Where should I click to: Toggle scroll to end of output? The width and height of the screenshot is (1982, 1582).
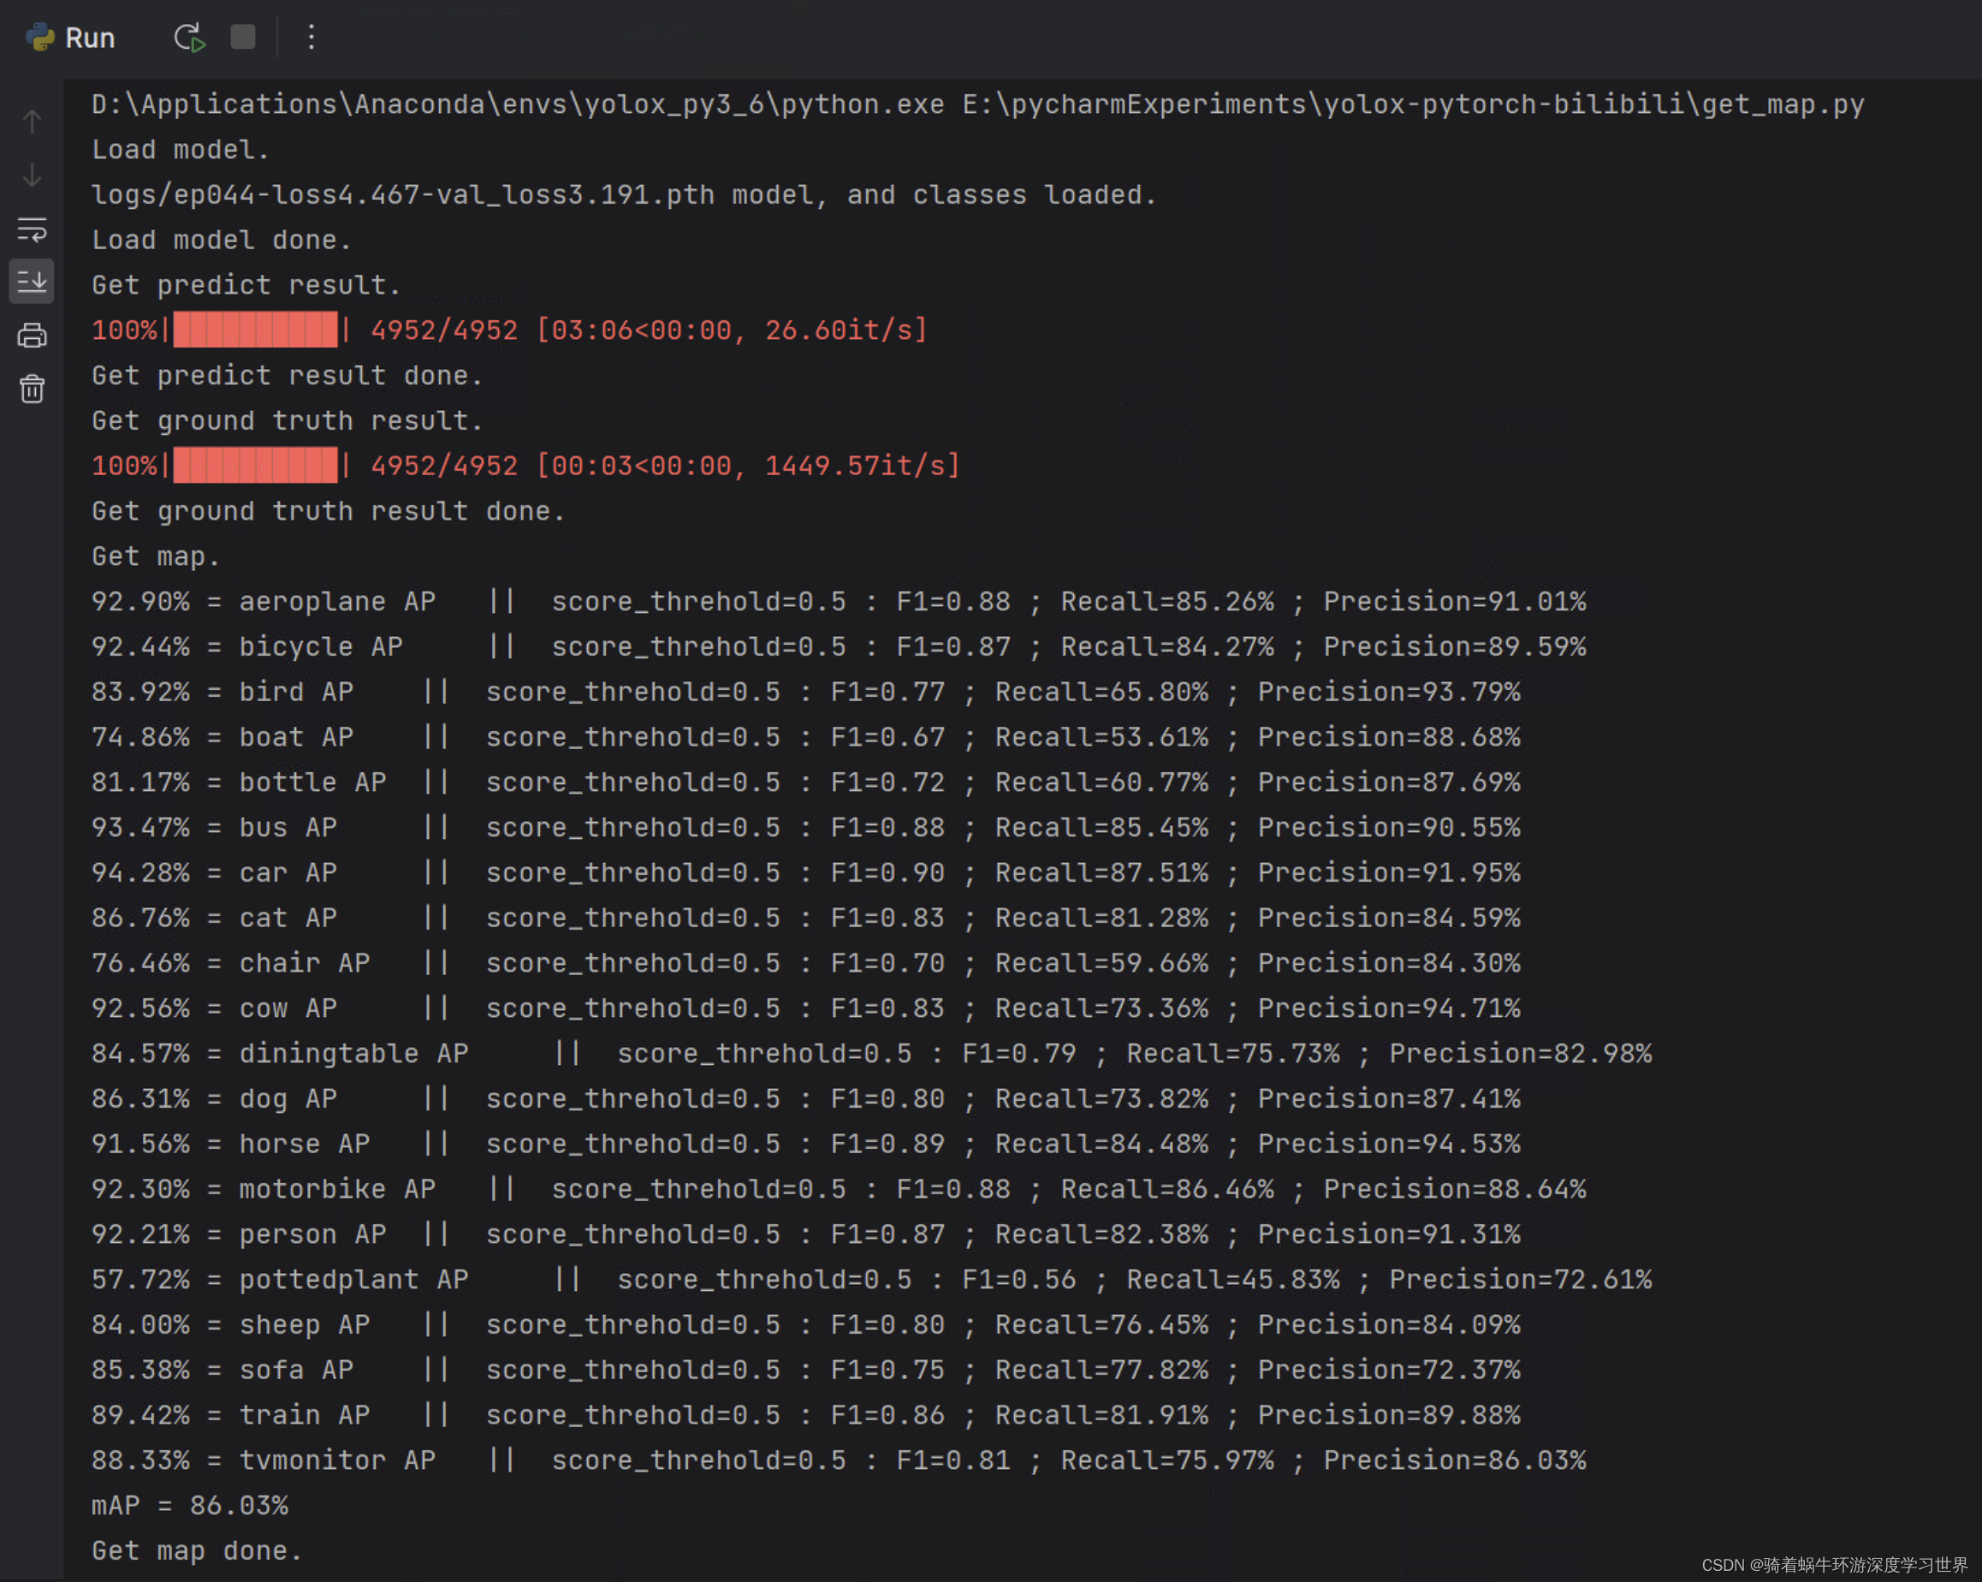[33, 282]
